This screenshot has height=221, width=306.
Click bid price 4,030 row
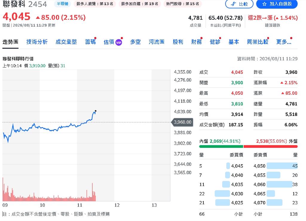237,194
